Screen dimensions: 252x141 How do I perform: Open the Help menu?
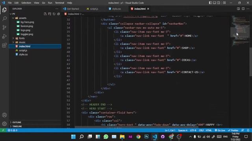click(69, 3)
